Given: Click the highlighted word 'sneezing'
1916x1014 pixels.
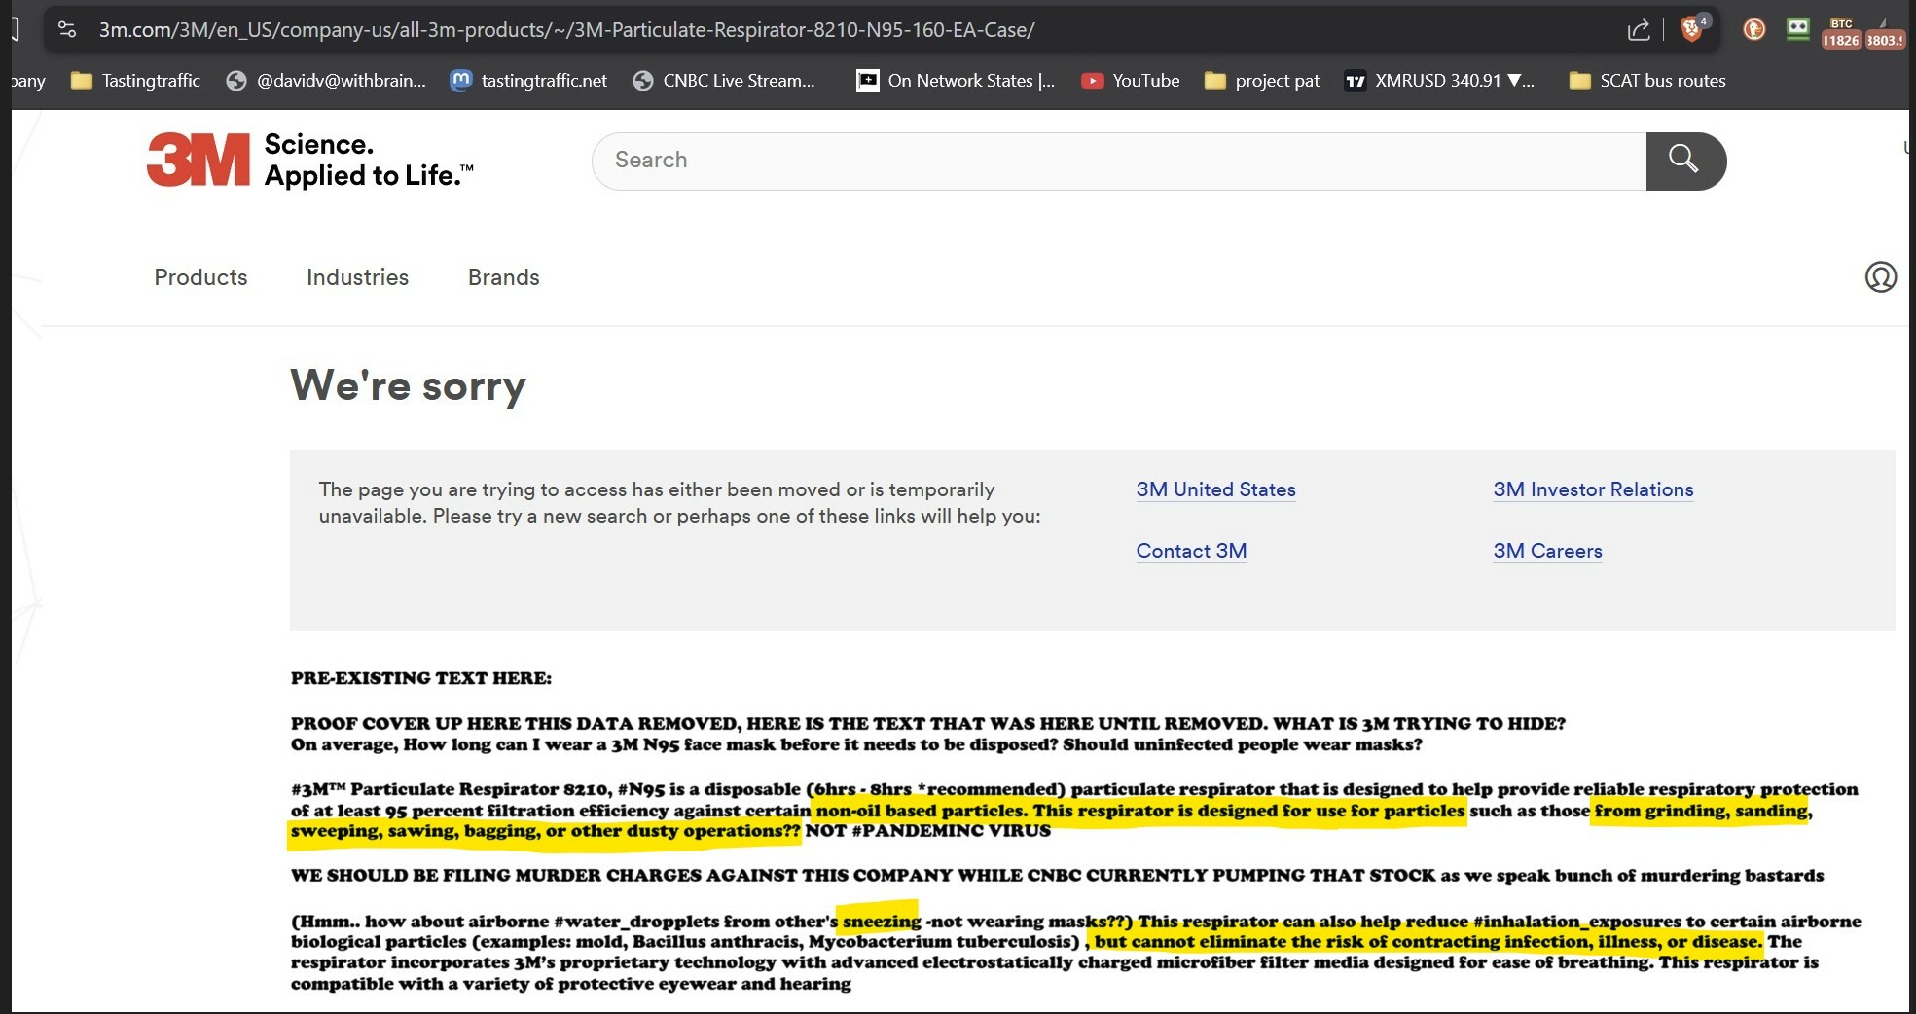Looking at the screenshot, I should click(882, 921).
